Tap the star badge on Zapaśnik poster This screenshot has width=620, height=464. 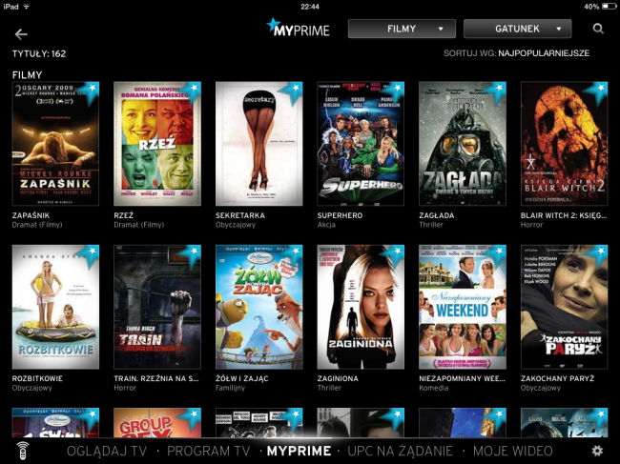90,91
